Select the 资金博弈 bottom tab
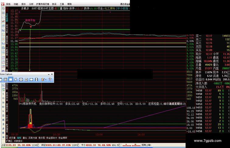The width and height of the screenshot is (230, 148). (x=63, y=138)
